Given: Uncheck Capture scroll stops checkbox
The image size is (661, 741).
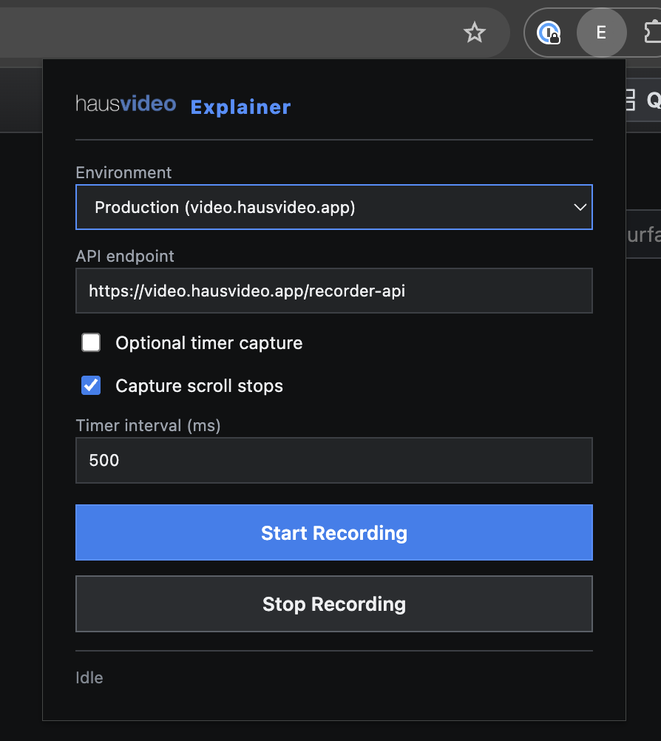Looking at the screenshot, I should pos(91,385).
